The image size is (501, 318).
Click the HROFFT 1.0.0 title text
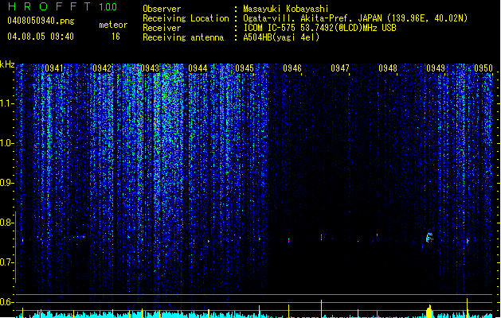point(63,6)
